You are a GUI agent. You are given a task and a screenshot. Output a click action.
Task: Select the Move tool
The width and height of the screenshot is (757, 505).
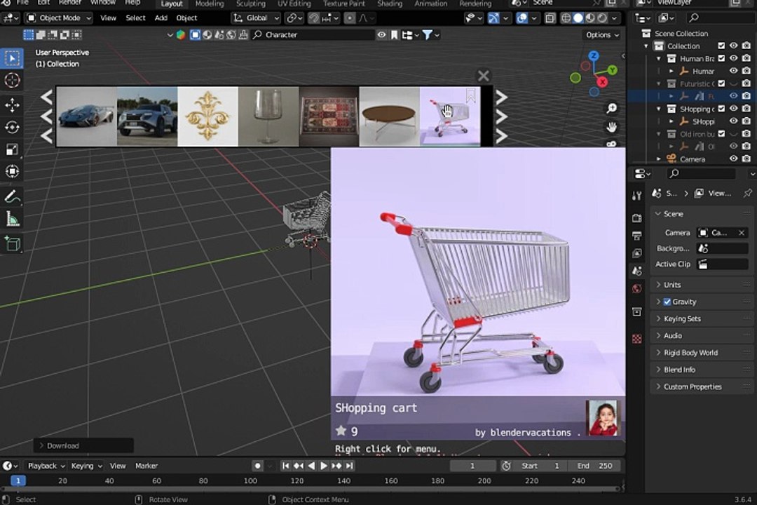(x=12, y=105)
